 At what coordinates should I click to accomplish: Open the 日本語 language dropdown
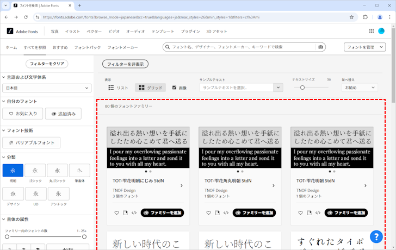[47, 88]
